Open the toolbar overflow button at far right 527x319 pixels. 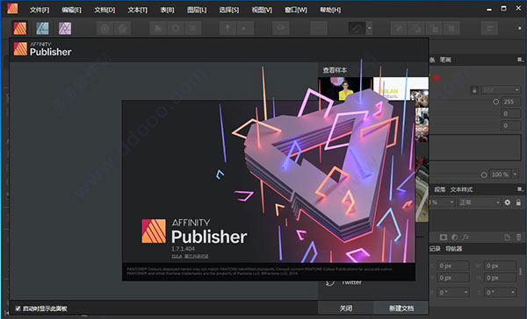(520, 28)
